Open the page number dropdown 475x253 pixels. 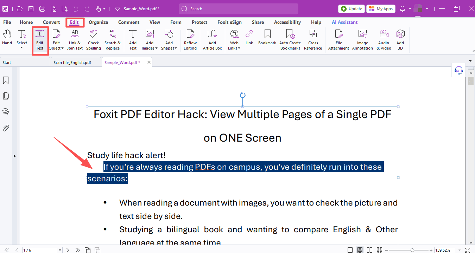60,250
